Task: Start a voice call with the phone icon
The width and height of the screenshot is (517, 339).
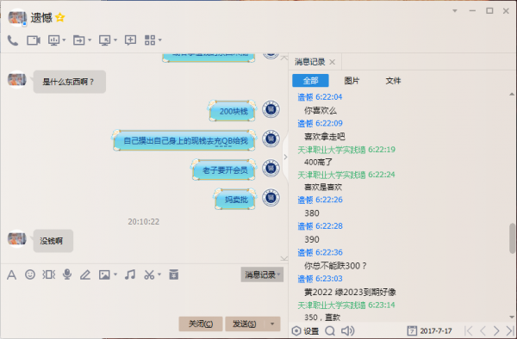Action: (x=13, y=40)
